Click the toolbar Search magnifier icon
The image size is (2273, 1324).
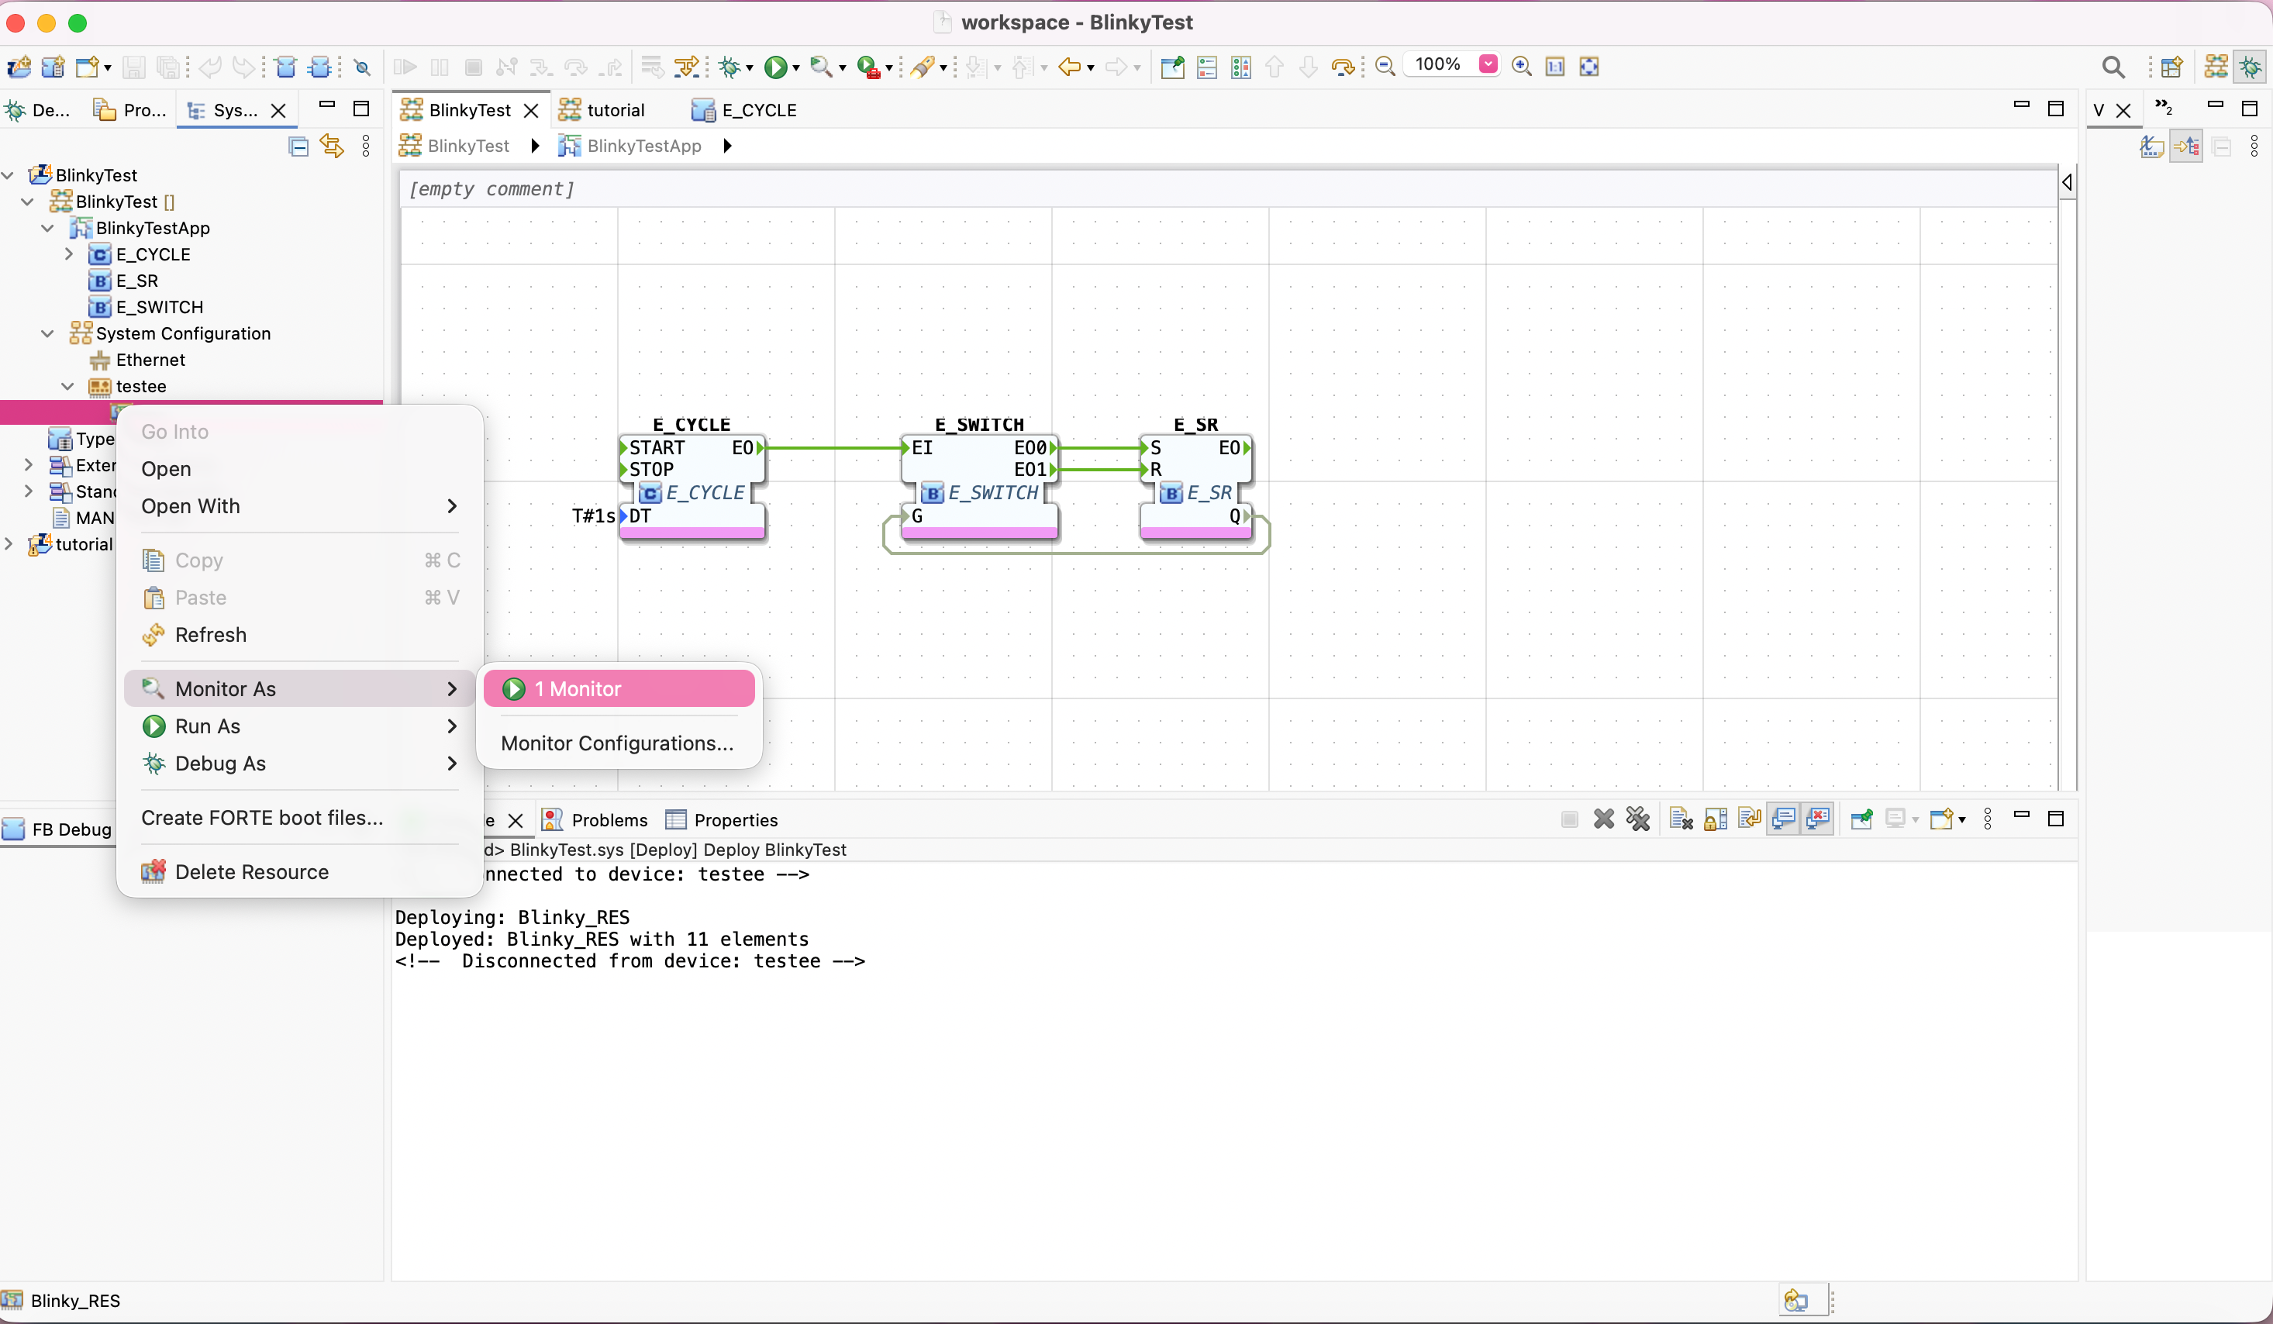click(x=2113, y=67)
